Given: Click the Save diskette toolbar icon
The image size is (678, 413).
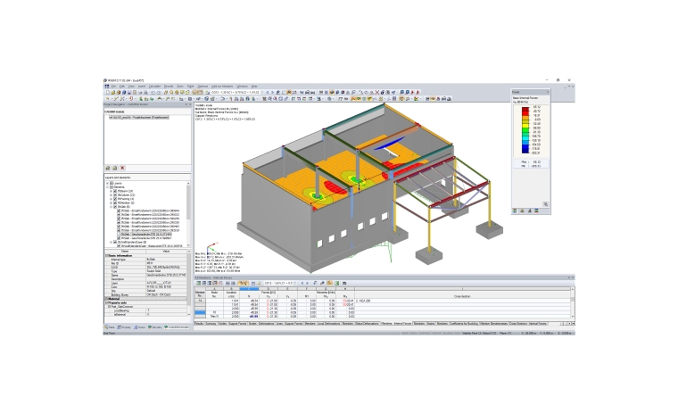Looking at the screenshot, I should (x=129, y=92).
